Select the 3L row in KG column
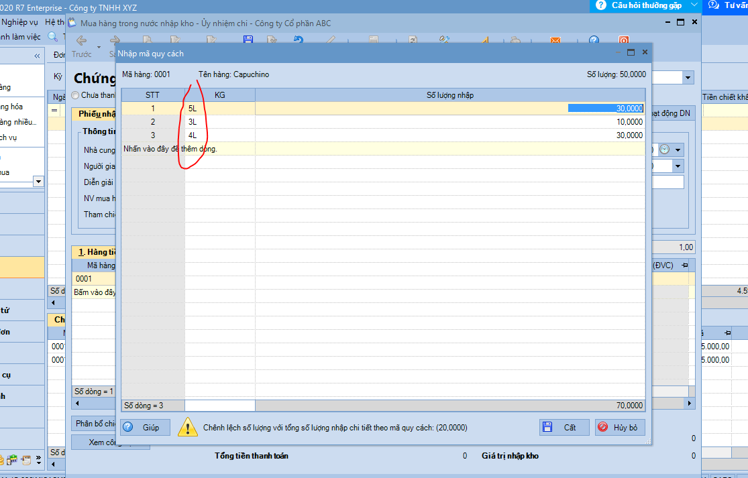This screenshot has width=748, height=478. point(219,122)
